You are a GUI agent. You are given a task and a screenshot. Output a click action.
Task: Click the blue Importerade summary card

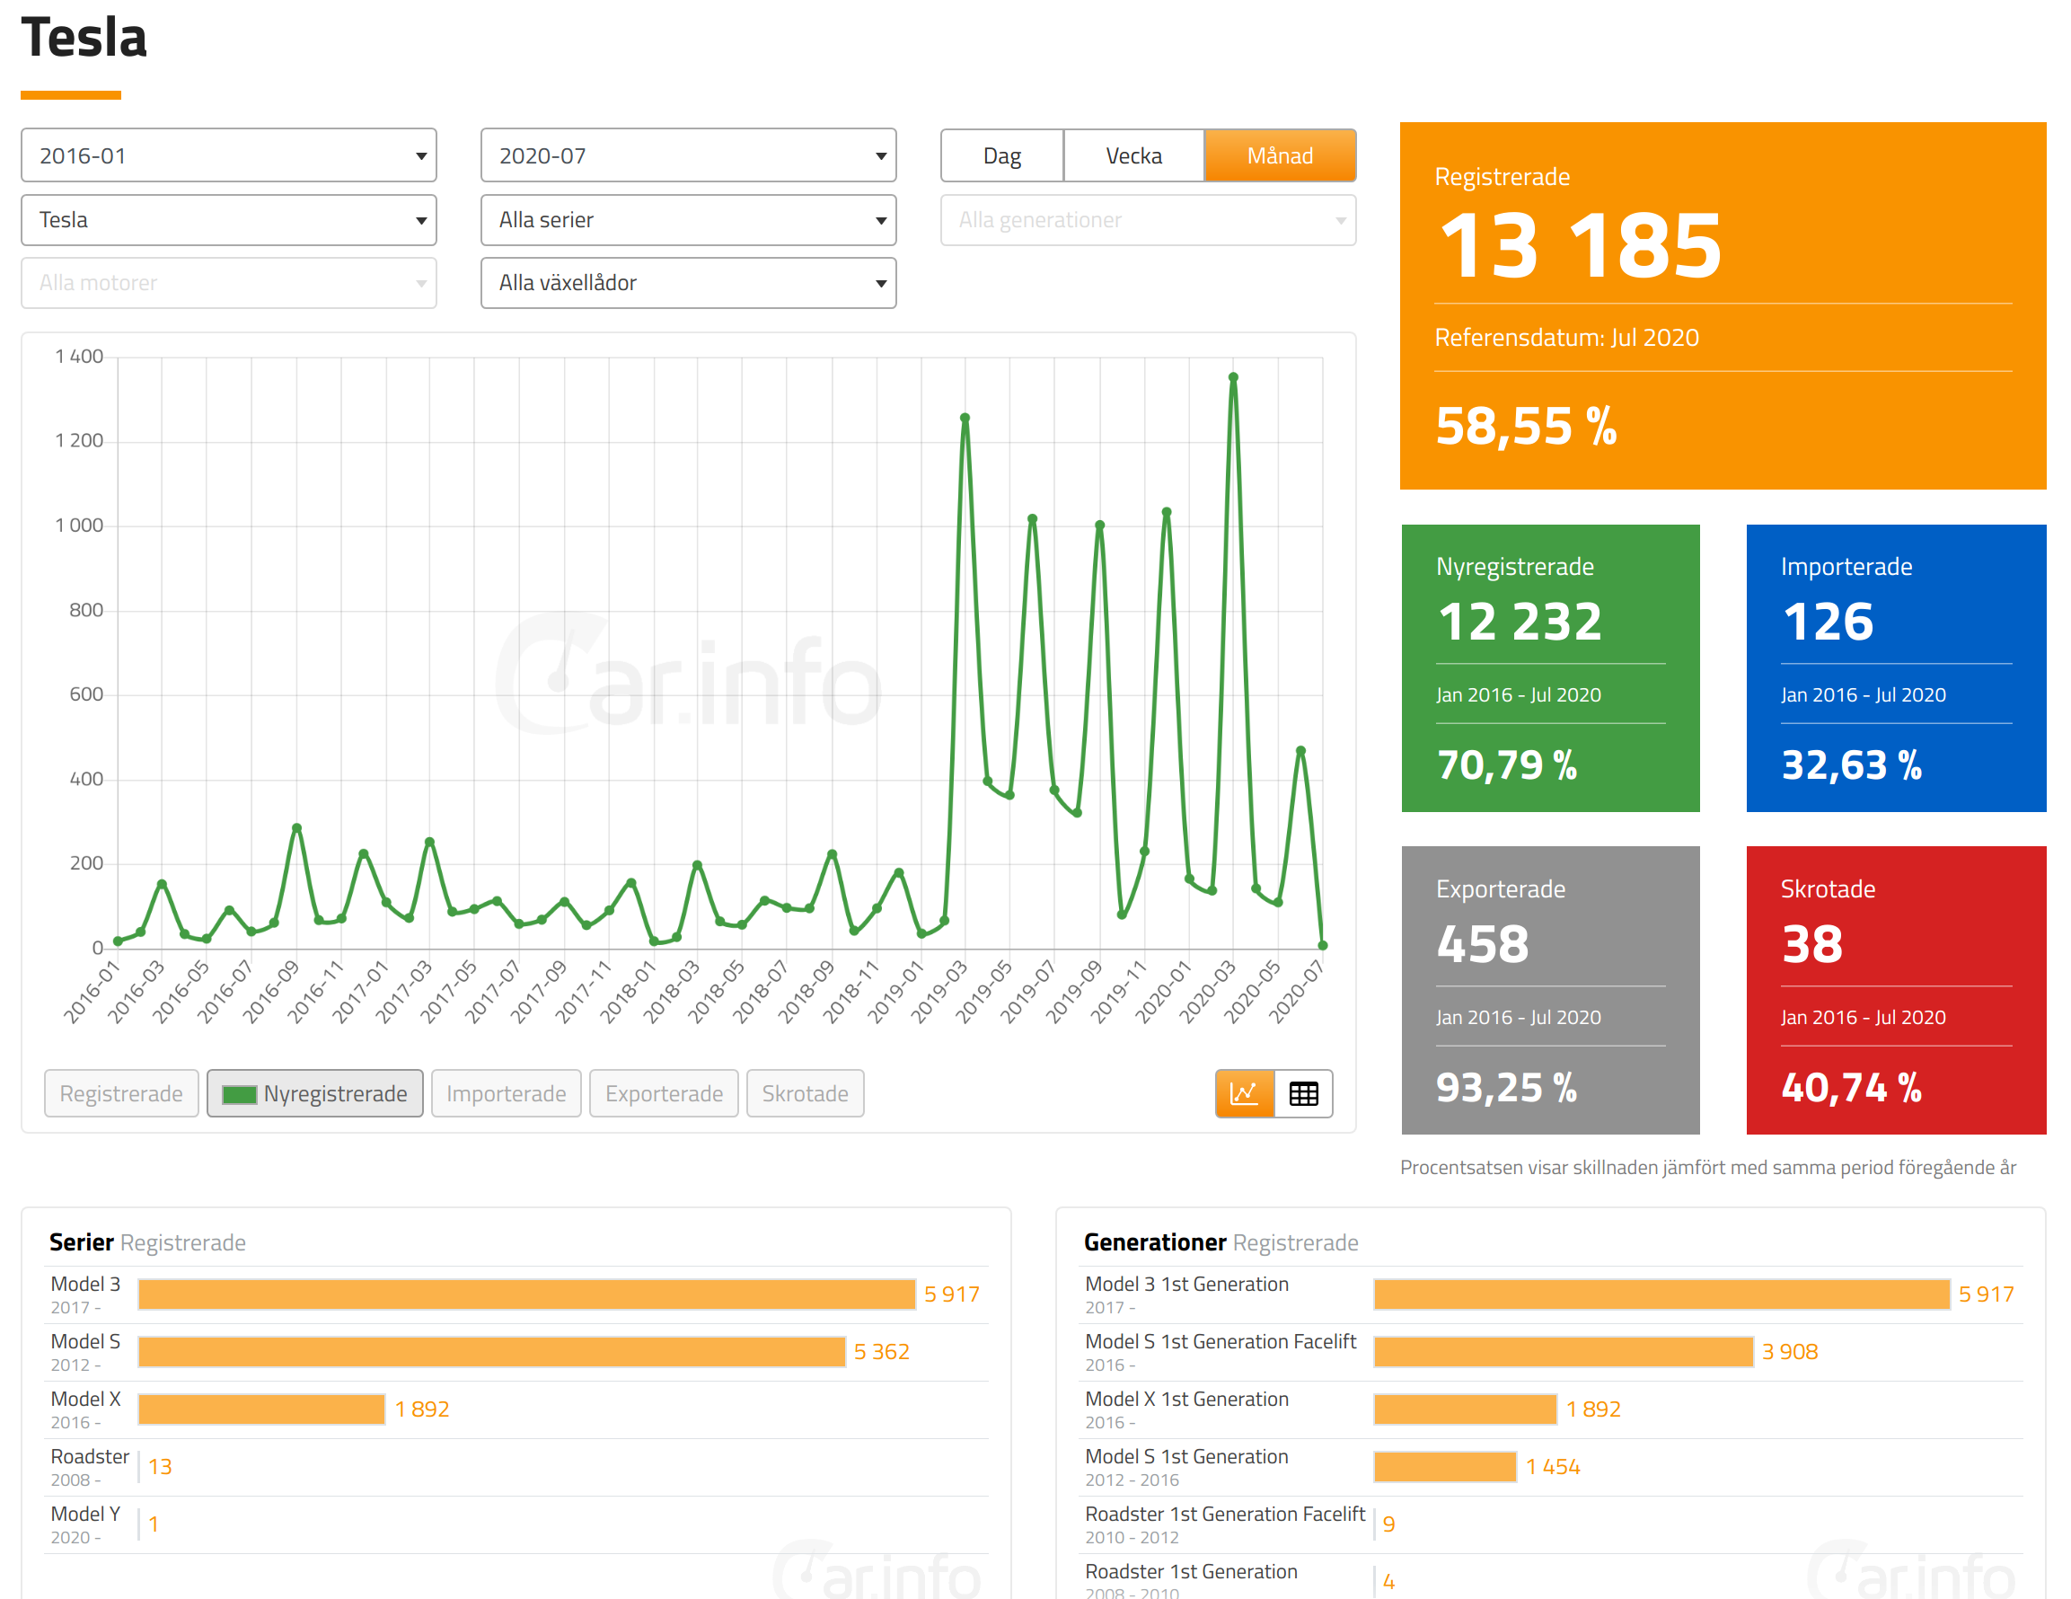(1895, 667)
